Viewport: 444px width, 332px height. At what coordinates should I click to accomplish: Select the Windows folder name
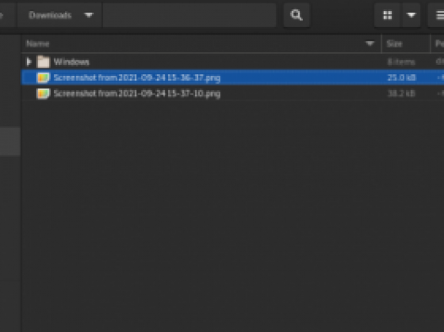click(x=72, y=62)
